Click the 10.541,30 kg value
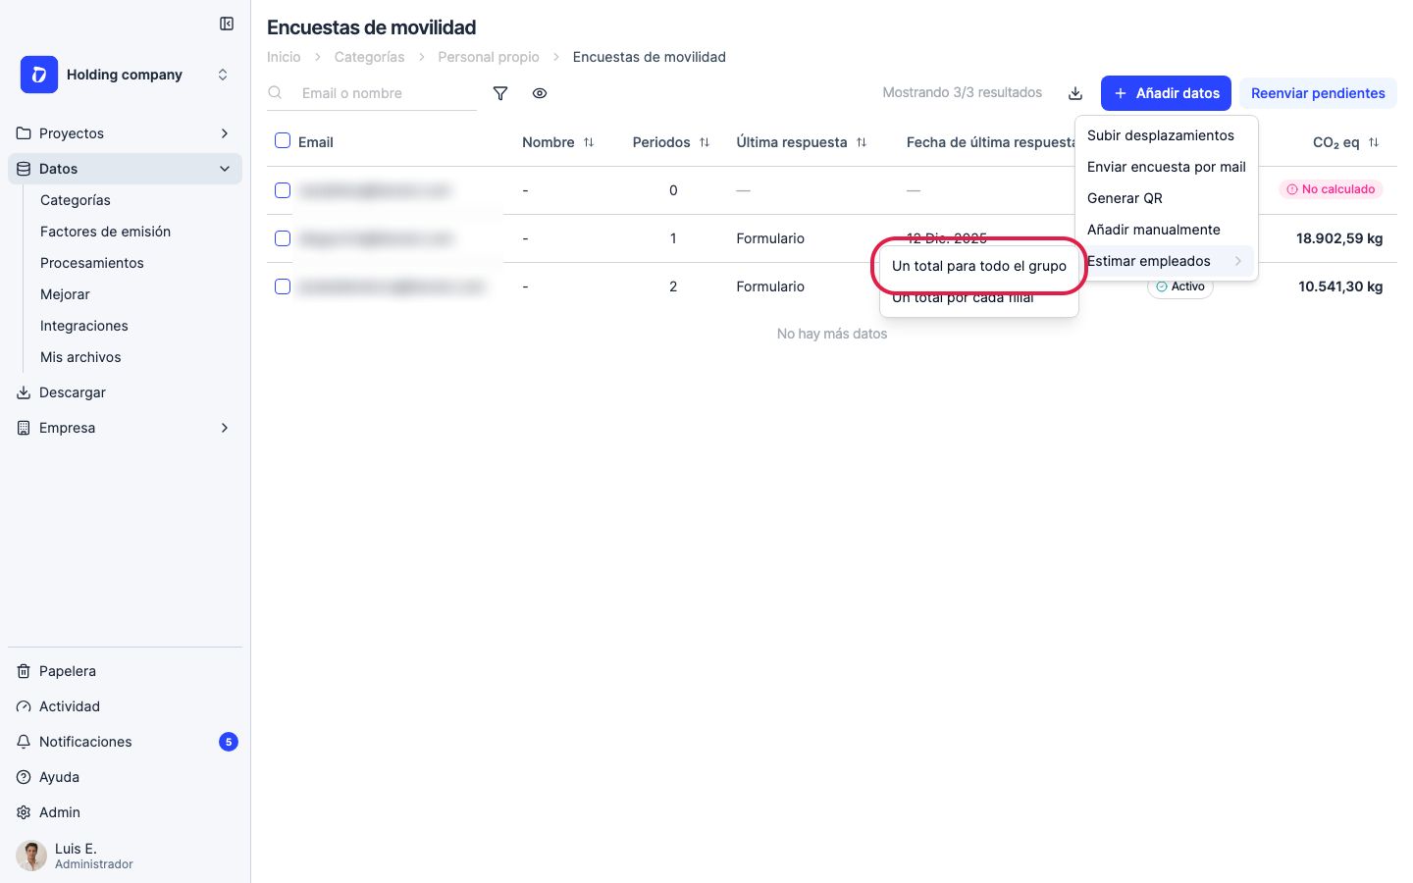 pyautogui.click(x=1340, y=286)
